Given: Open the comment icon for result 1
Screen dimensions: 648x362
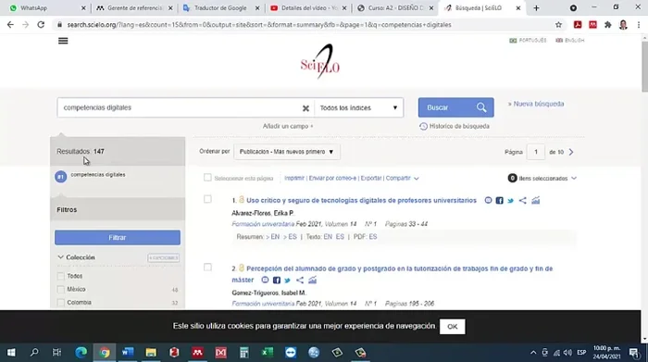Looking at the screenshot, I should click(x=488, y=200).
